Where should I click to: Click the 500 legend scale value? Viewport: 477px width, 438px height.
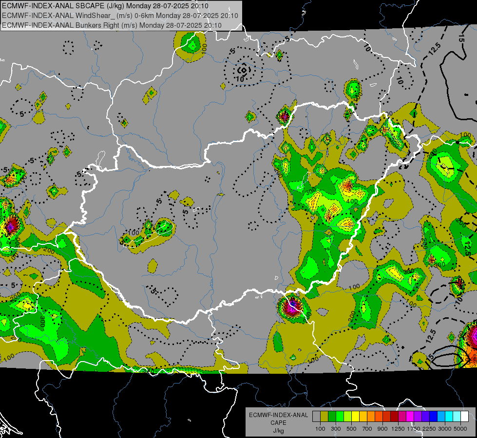[351, 429]
